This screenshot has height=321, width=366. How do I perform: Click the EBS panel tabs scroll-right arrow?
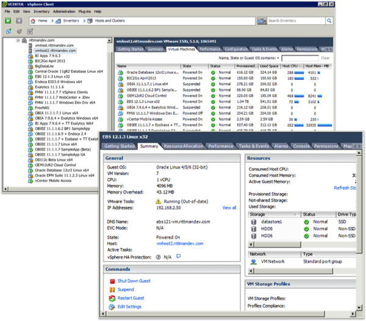tap(360, 146)
